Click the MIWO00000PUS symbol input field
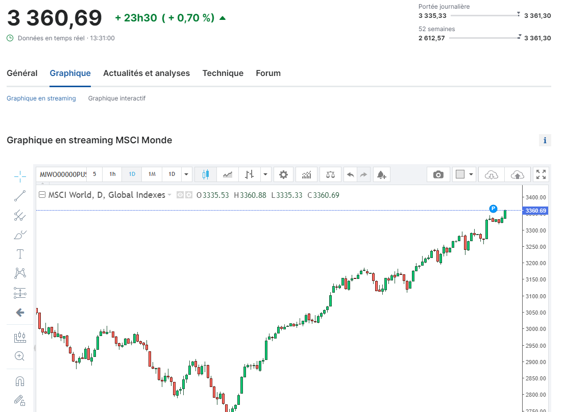The height and width of the screenshot is (412, 564). [62, 174]
